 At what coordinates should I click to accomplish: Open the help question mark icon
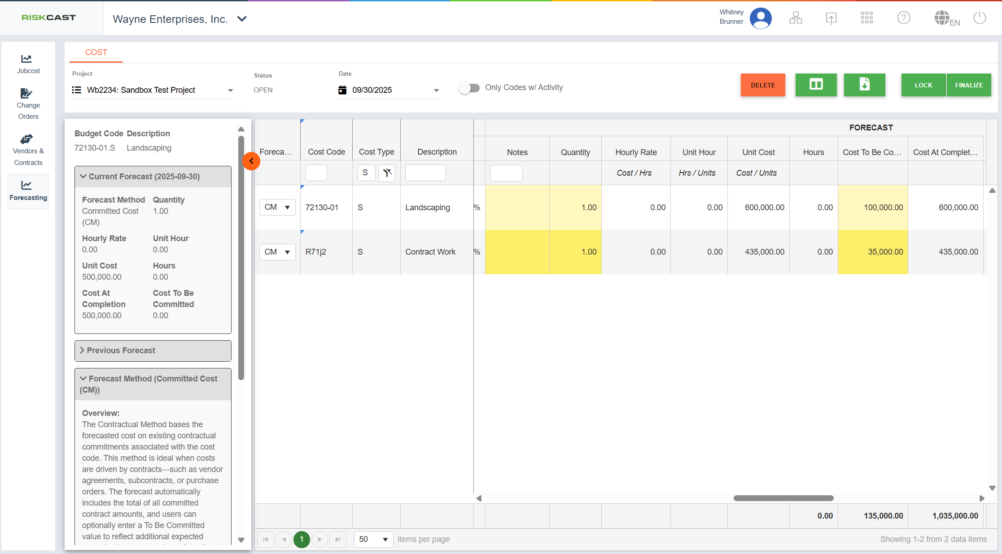[903, 18]
